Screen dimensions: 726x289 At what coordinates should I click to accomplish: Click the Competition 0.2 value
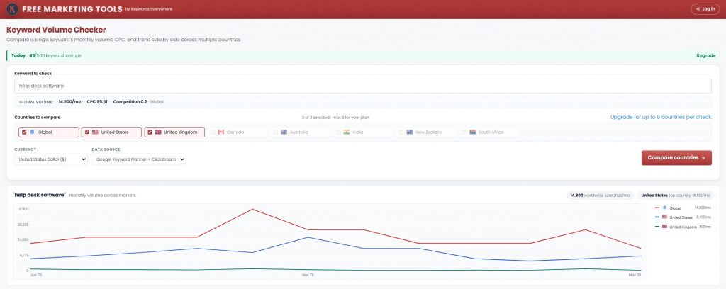tap(130, 101)
